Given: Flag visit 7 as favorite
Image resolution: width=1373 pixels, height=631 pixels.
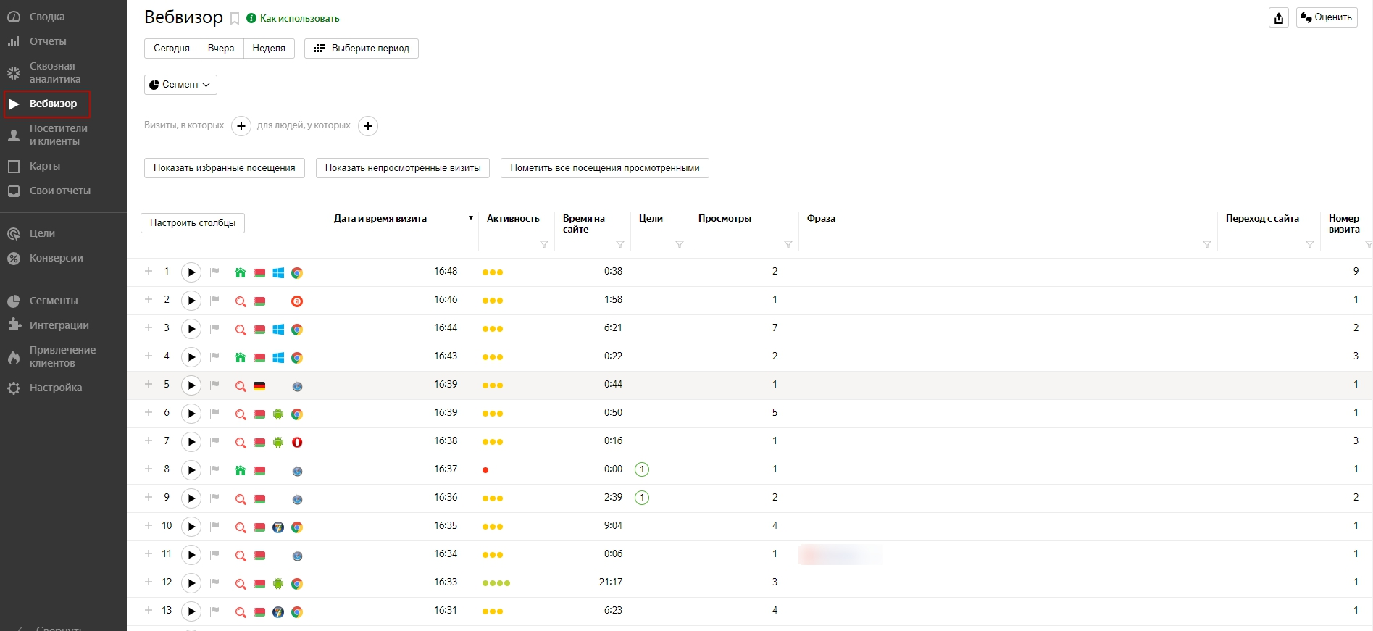Looking at the screenshot, I should click(214, 441).
